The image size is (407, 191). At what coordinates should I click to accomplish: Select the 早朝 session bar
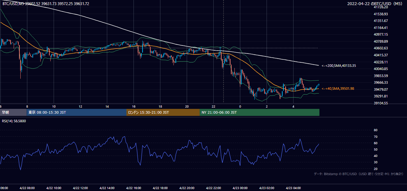(13, 112)
